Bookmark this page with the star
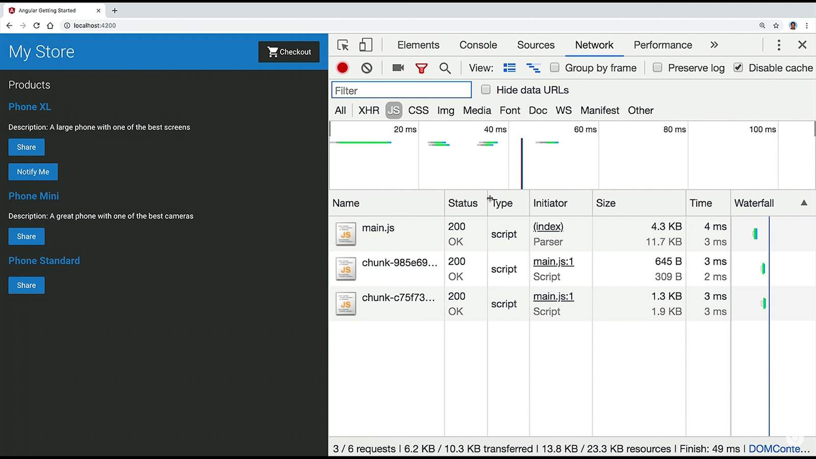The height and width of the screenshot is (459, 816). pos(776,25)
